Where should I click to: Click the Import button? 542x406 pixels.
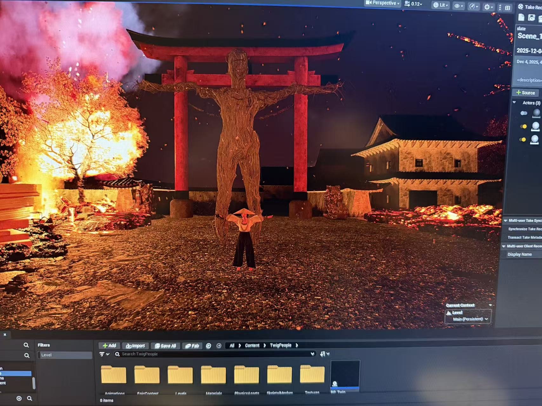tap(135, 346)
